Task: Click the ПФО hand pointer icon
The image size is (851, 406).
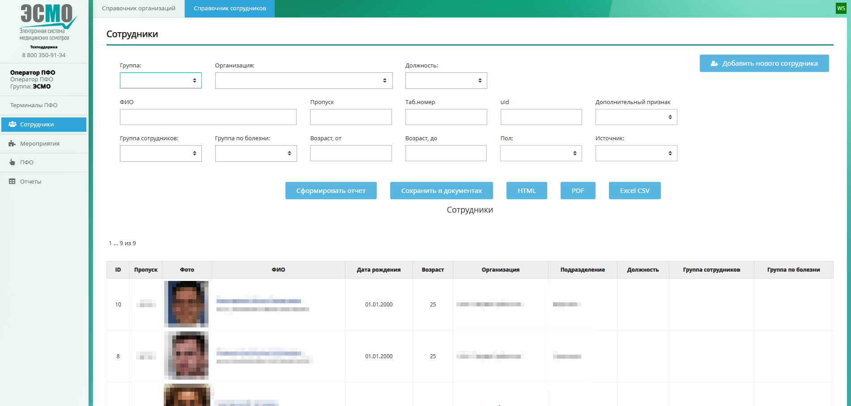Action: (x=12, y=162)
